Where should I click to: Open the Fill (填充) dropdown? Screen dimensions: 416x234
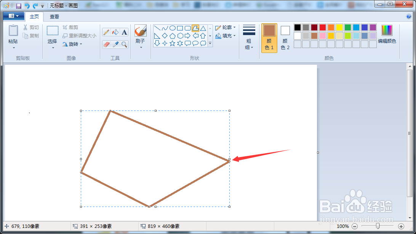pyautogui.click(x=226, y=35)
